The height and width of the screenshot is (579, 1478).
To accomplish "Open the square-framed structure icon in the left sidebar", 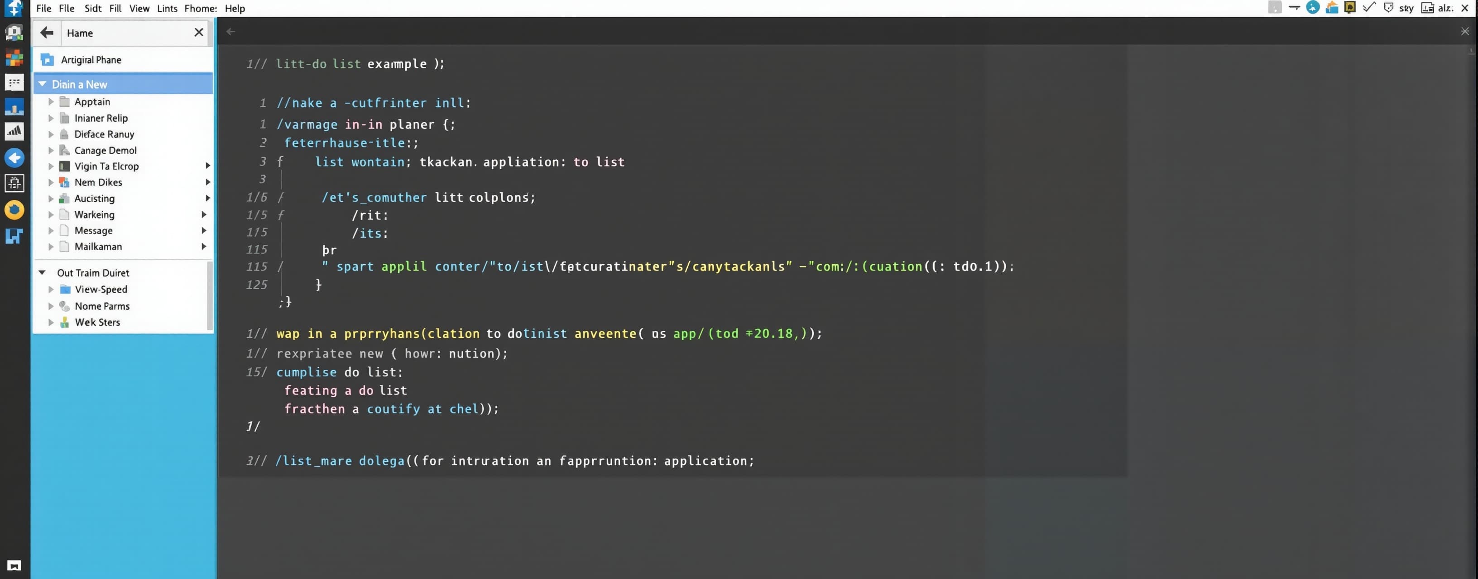I will (x=14, y=184).
